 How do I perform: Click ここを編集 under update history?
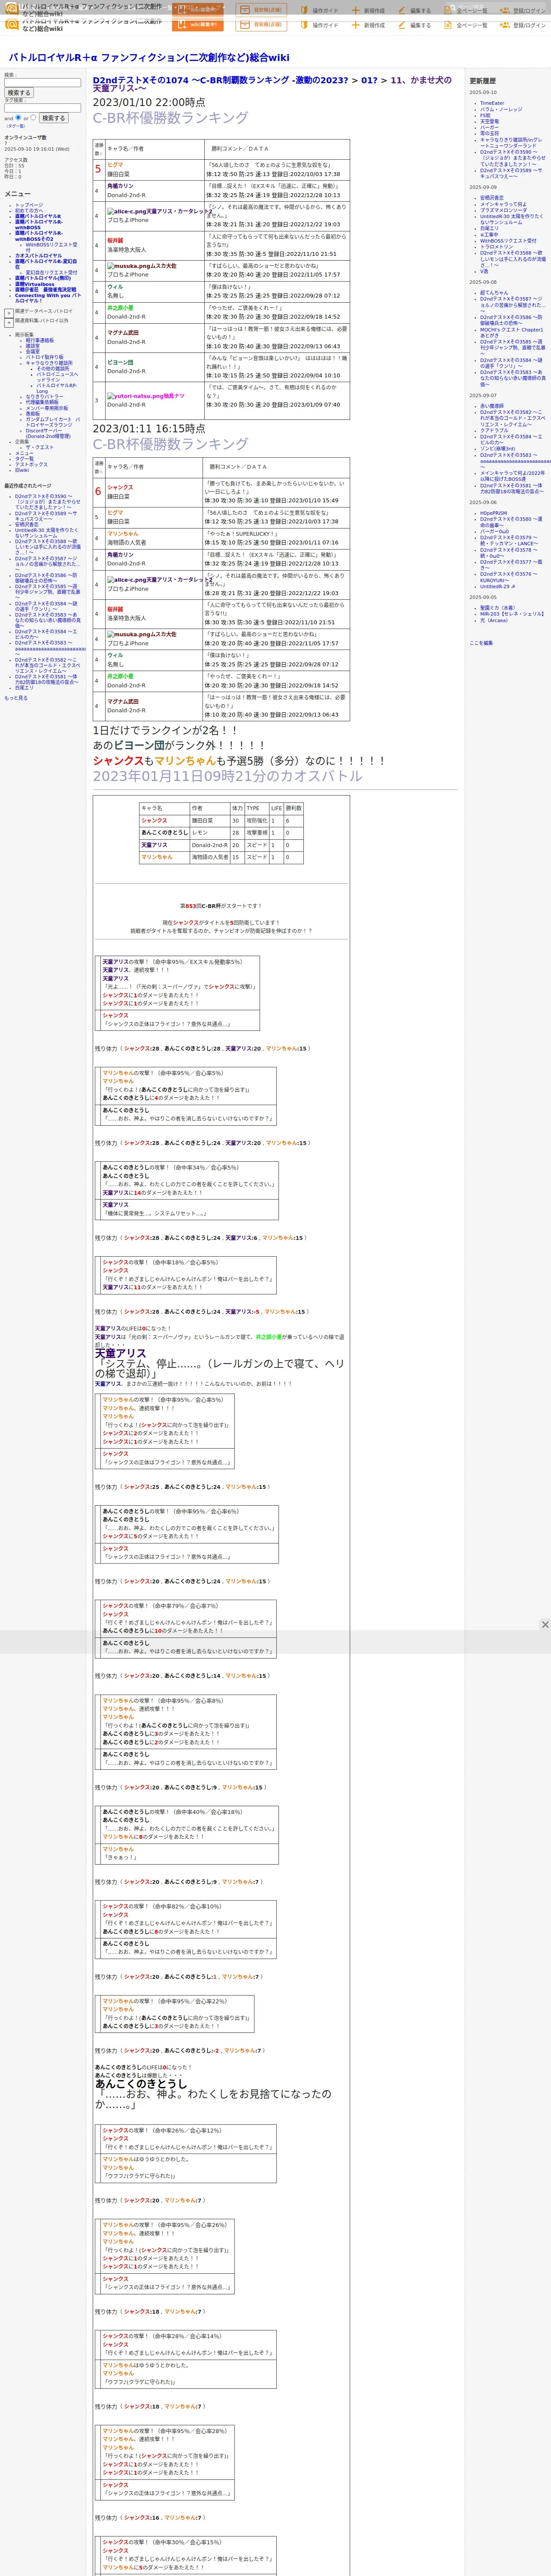pos(481,643)
